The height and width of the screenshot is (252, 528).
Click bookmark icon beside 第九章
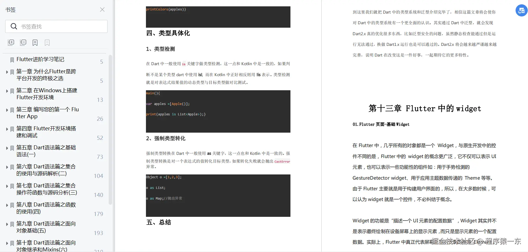coord(12,224)
